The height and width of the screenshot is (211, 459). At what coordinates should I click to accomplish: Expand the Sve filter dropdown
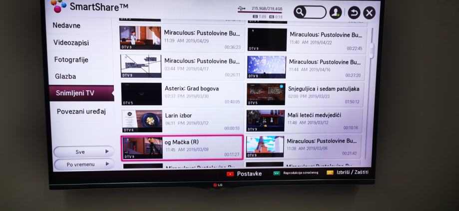coord(84,152)
